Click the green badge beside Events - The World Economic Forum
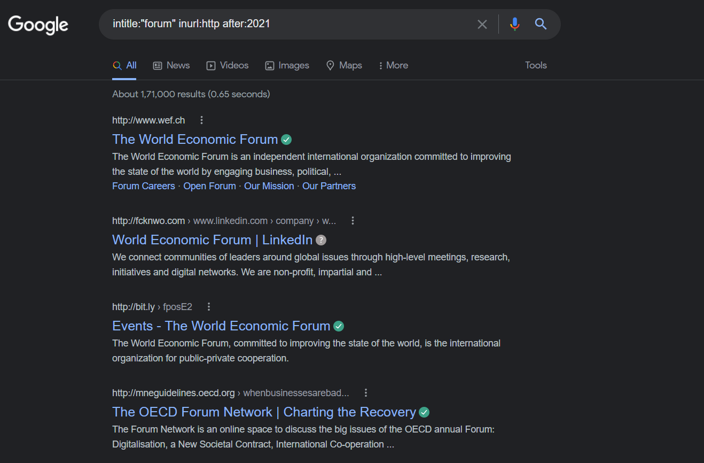The width and height of the screenshot is (704, 463). [x=339, y=327]
